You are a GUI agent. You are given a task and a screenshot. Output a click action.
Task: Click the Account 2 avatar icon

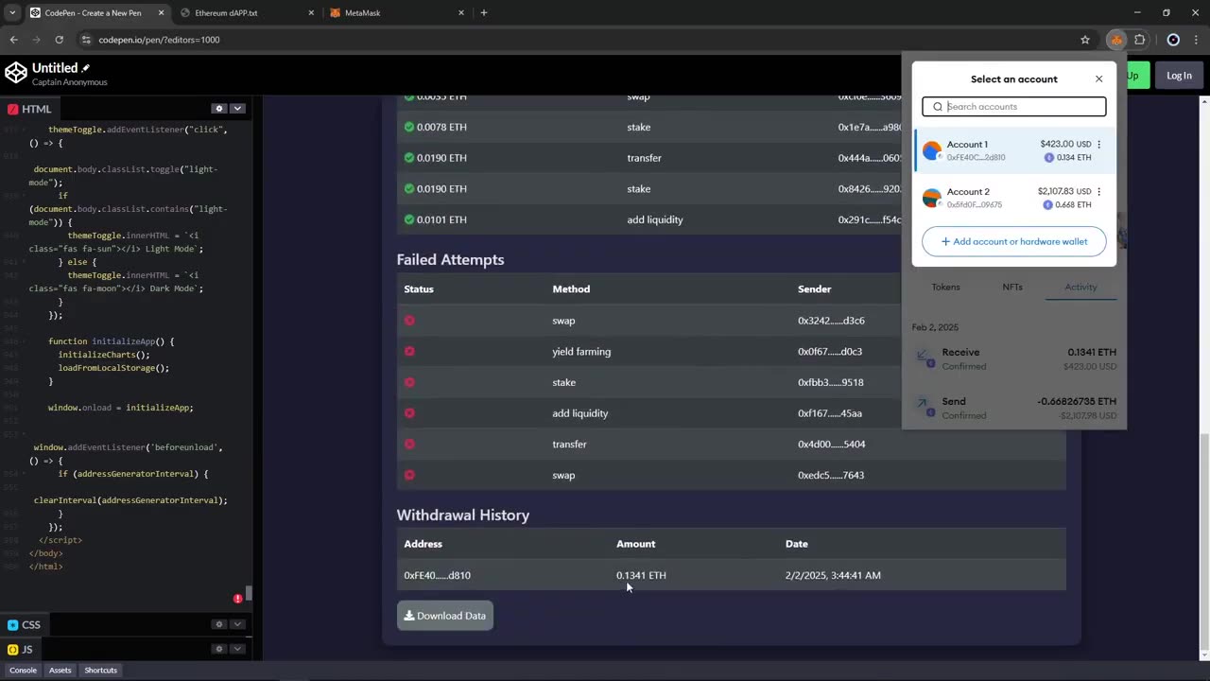pyautogui.click(x=932, y=198)
